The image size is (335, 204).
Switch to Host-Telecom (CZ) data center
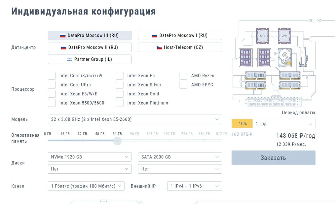click(180, 47)
